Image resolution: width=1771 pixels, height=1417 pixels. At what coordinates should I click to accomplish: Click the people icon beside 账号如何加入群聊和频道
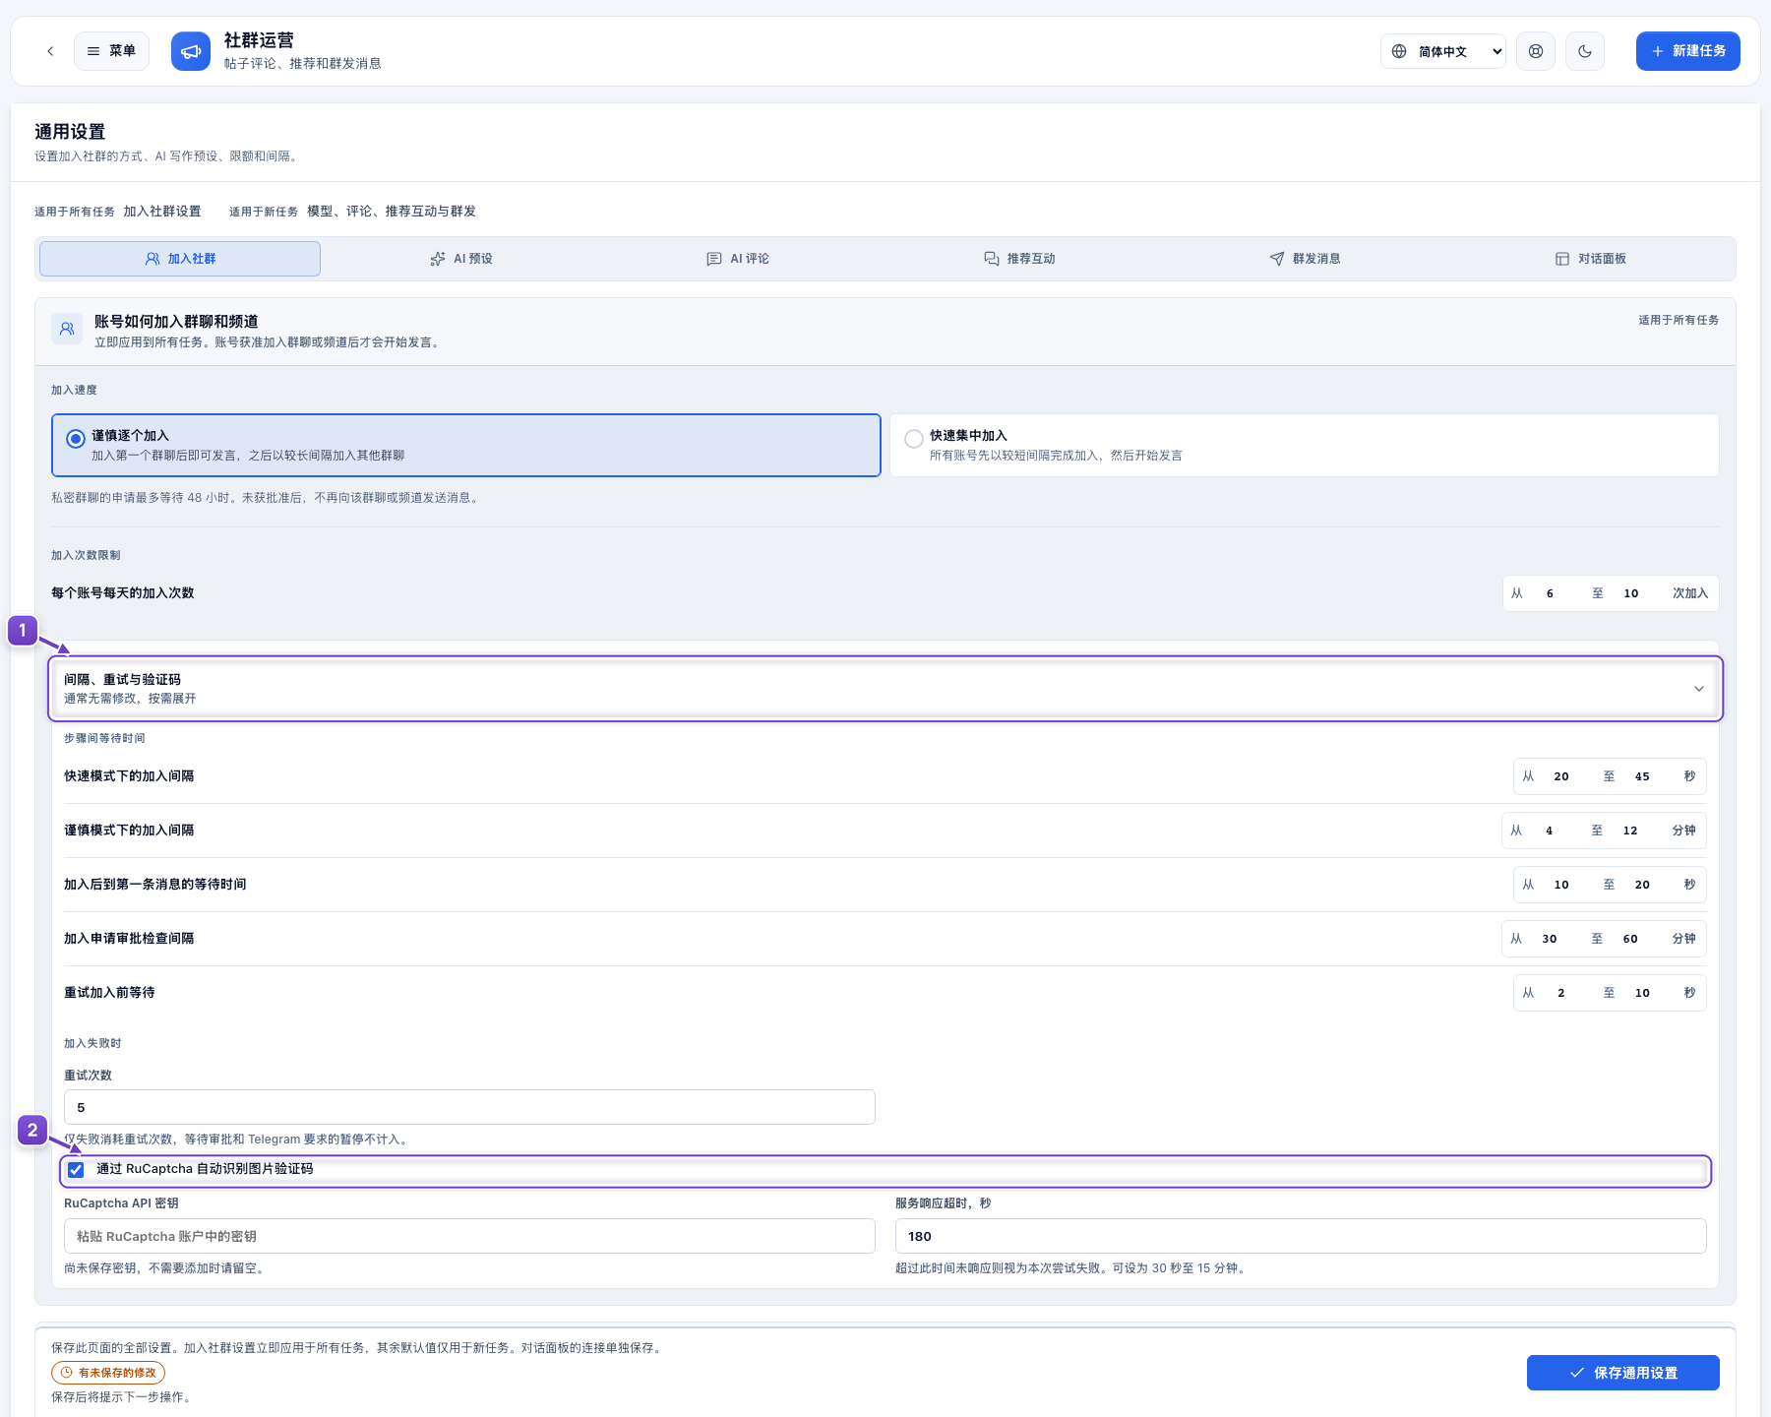(x=67, y=329)
